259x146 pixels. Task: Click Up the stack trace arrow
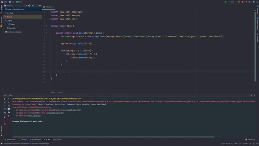pos(9,99)
